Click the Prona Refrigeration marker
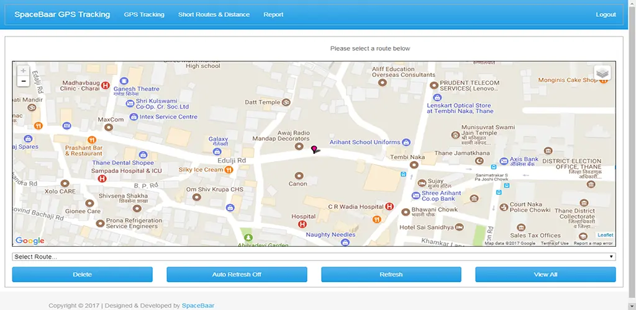This screenshot has width=636, height=310. 100,223
